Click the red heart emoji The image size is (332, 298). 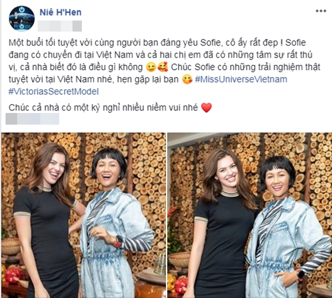(206, 107)
